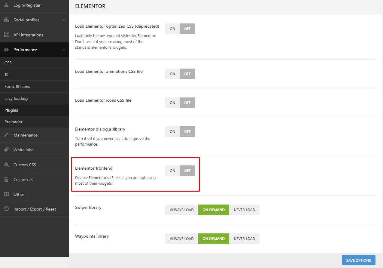
Task: Set Swiper library to ON DEMAND
Action: [x=214, y=210]
